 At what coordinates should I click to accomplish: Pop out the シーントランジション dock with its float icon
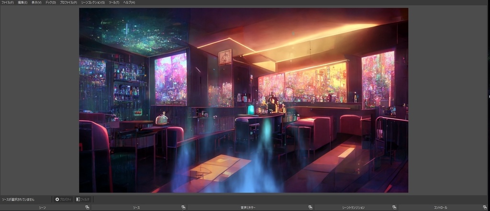click(394, 208)
